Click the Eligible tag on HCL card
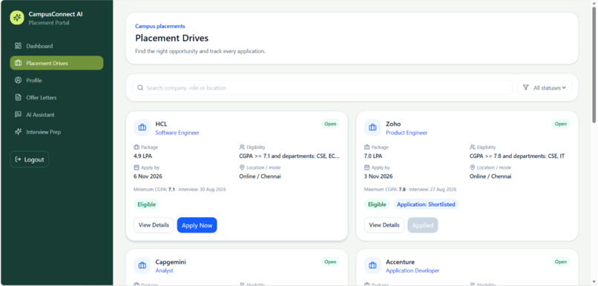 point(146,204)
